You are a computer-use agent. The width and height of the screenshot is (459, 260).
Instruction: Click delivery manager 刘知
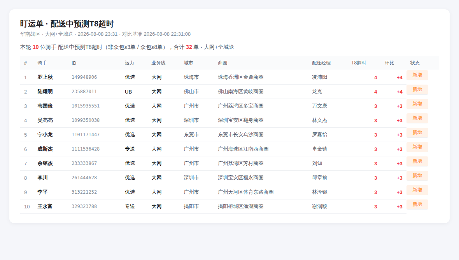317,163
